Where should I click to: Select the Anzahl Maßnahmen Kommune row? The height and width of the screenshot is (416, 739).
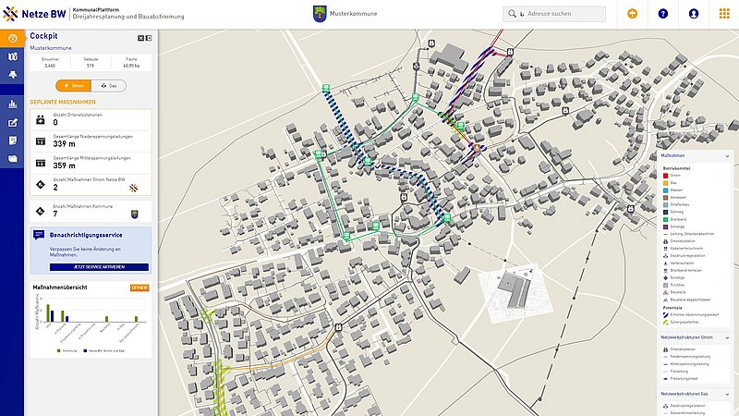(x=91, y=213)
